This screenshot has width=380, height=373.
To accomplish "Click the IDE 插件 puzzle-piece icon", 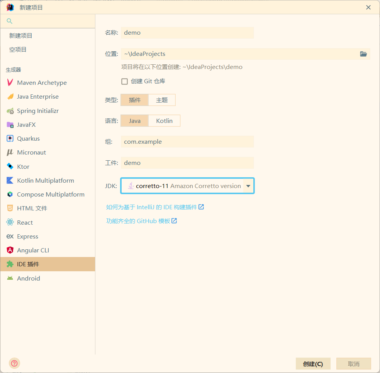I will (x=10, y=264).
